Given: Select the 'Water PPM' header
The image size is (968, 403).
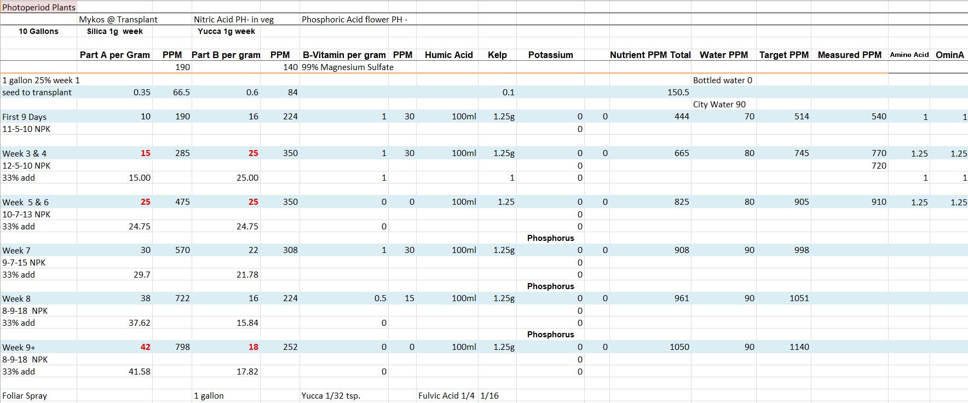Looking at the screenshot, I should pyautogui.click(x=724, y=55).
